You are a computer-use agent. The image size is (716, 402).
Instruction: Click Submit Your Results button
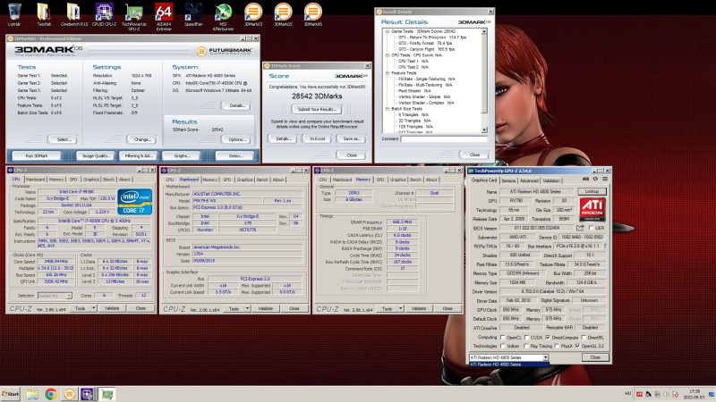pos(317,109)
